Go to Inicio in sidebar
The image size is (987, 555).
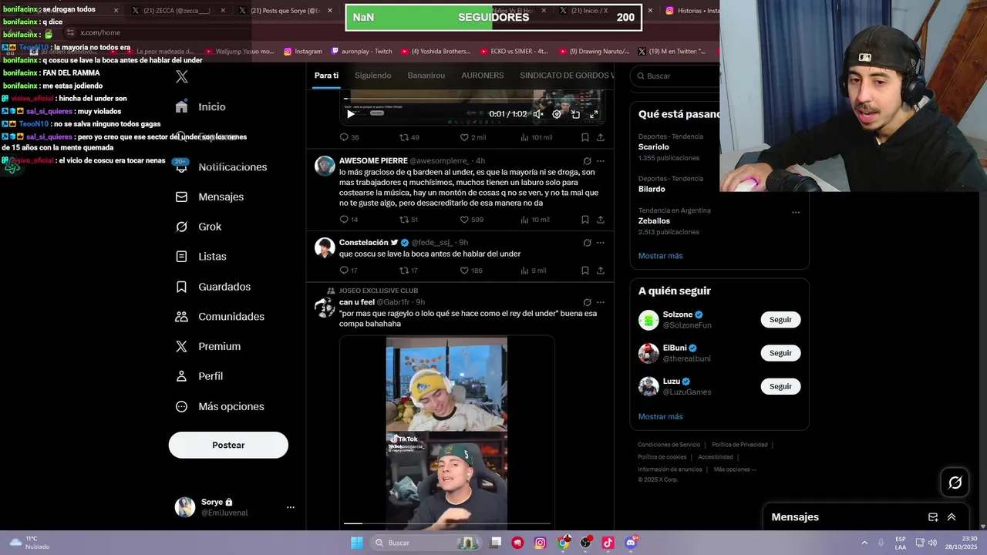[200, 107]
